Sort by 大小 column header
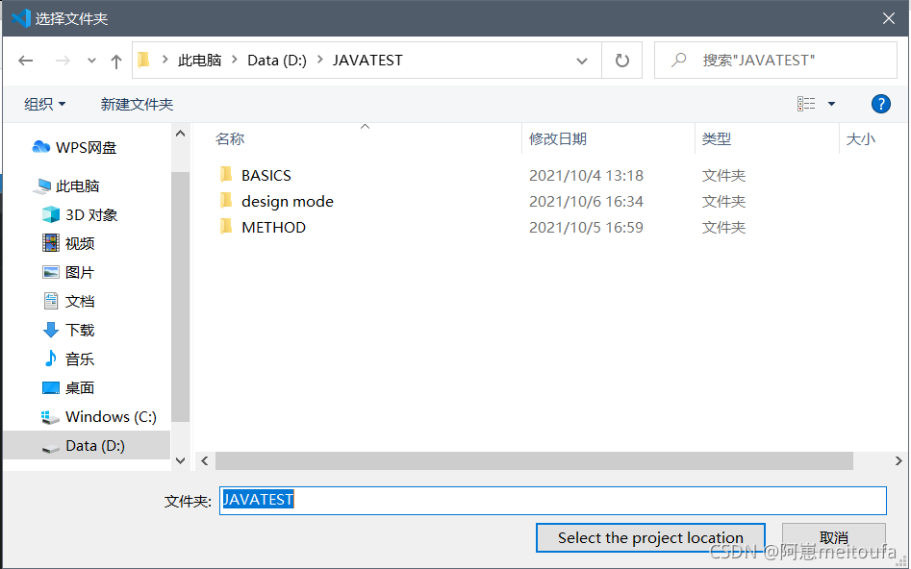The height and width of the screenshot is (569, 911). click(x=860, y=138)
